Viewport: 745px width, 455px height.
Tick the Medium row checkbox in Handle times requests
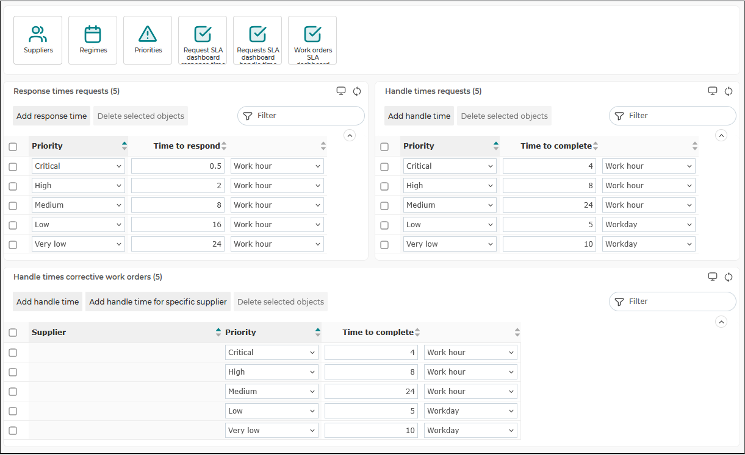point(384,206)
